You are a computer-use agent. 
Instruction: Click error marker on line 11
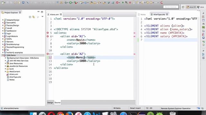pos(48,54)
